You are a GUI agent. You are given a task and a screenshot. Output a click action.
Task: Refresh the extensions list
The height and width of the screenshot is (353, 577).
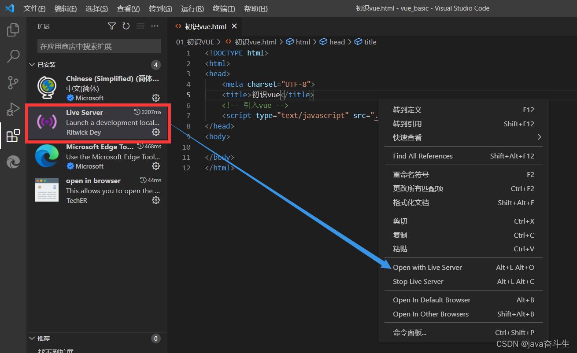coord(126,26)
